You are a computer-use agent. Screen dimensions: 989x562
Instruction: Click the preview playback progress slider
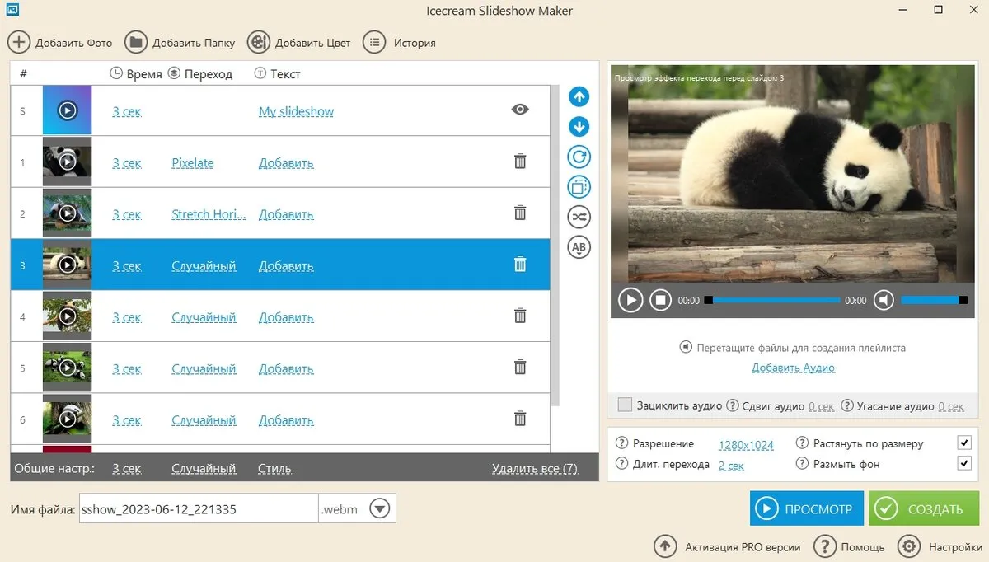773,301
